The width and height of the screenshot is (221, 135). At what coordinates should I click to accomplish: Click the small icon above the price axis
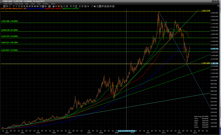(219, 6)
